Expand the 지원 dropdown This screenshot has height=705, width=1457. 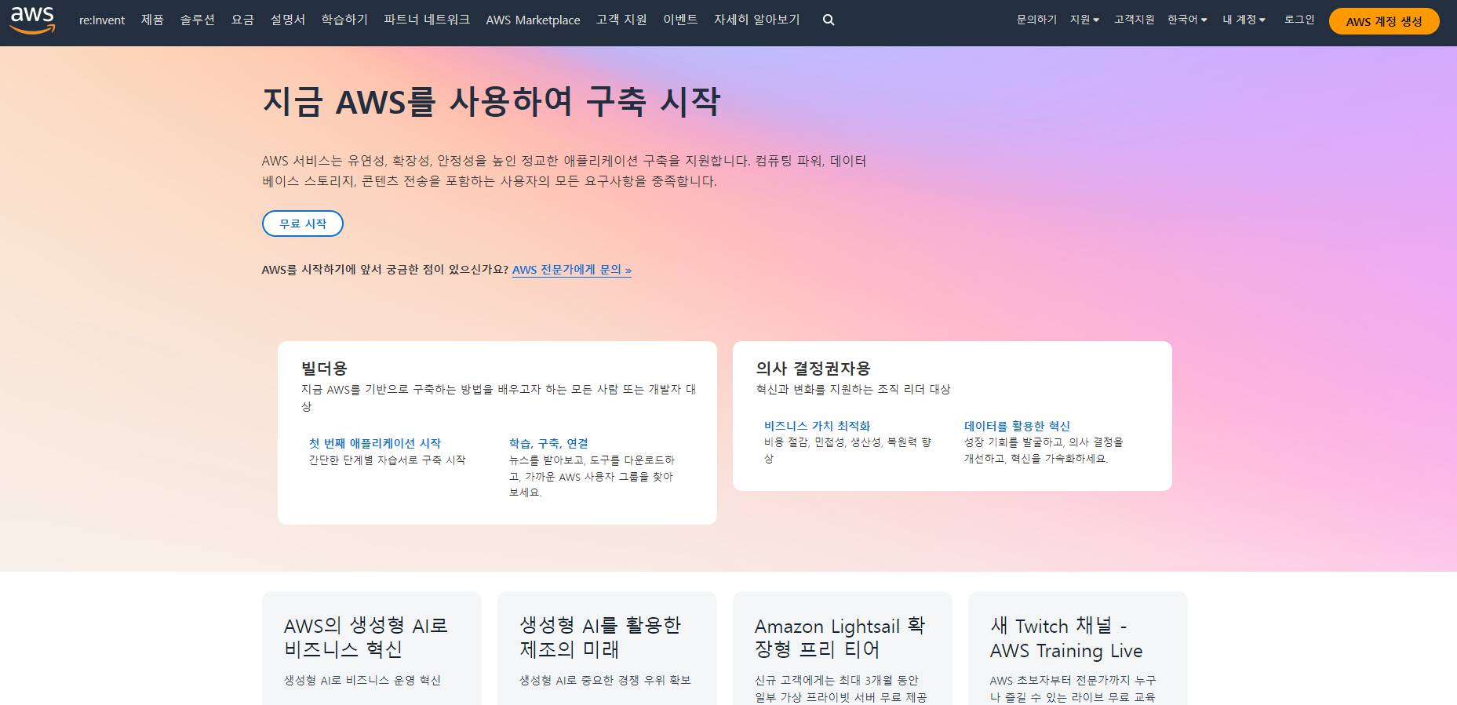pos(1084,20)
